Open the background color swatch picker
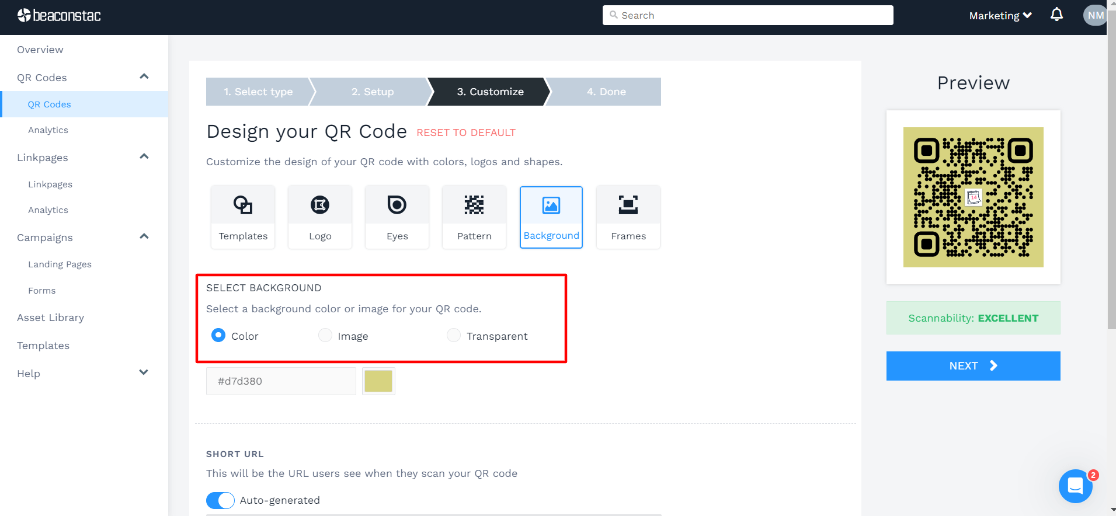Image resolution: width=1116 pixels, height=516 pixels. point(378,381)
